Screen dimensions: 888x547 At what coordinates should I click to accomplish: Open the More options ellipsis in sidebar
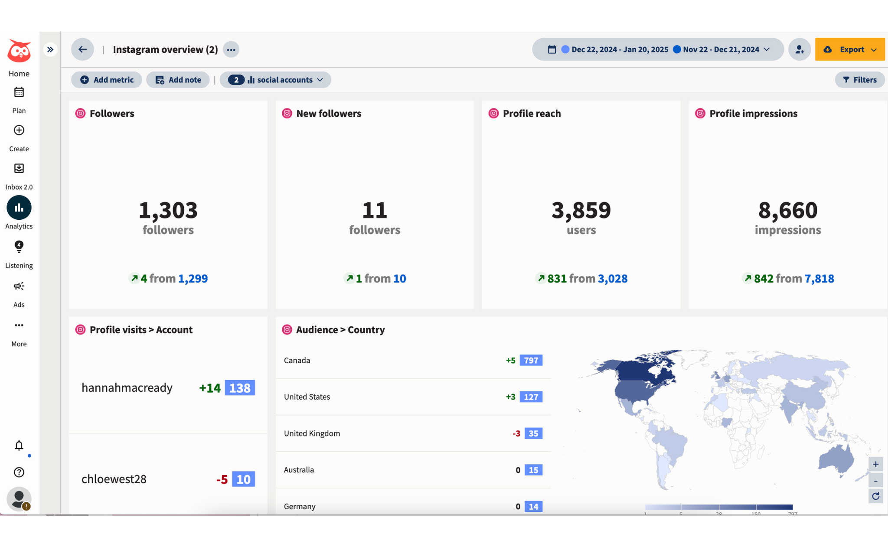[19, 325]
